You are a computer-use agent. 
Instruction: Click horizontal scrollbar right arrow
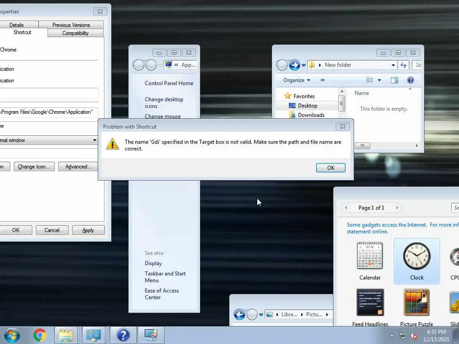(417, 146)
